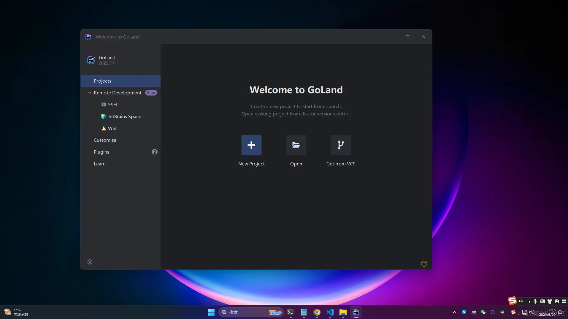
Task: Minimize the Welcome to GoLand window
Action: [391, 37]
